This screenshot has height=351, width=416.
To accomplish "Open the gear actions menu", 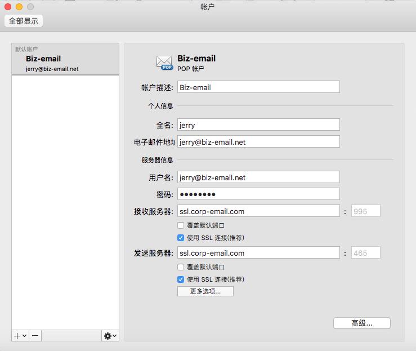I will click(110, 336).
